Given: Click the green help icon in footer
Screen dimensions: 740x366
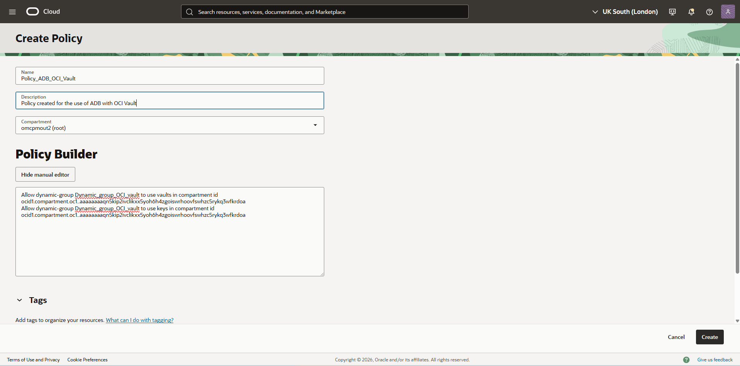Looking at the screenshot, I should tap(686, 360).
